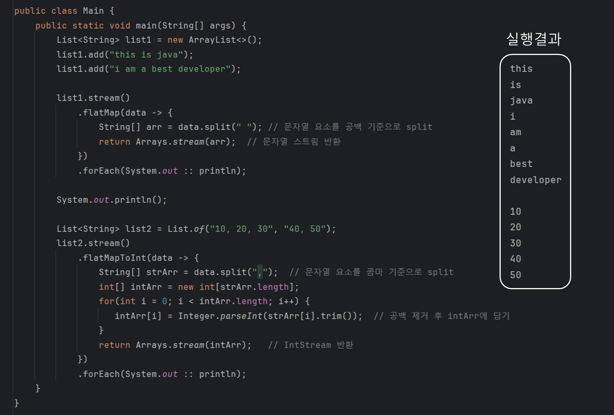The width and height of the screenshot is (614, 415).
Task: Click the 'return Arrays.stream(intArr);' statement
Action: 175,345
